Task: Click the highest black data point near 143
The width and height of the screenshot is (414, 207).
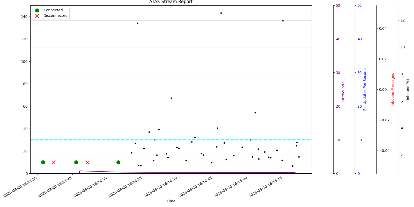Action: pyautogui.click(x=221, y=13)
